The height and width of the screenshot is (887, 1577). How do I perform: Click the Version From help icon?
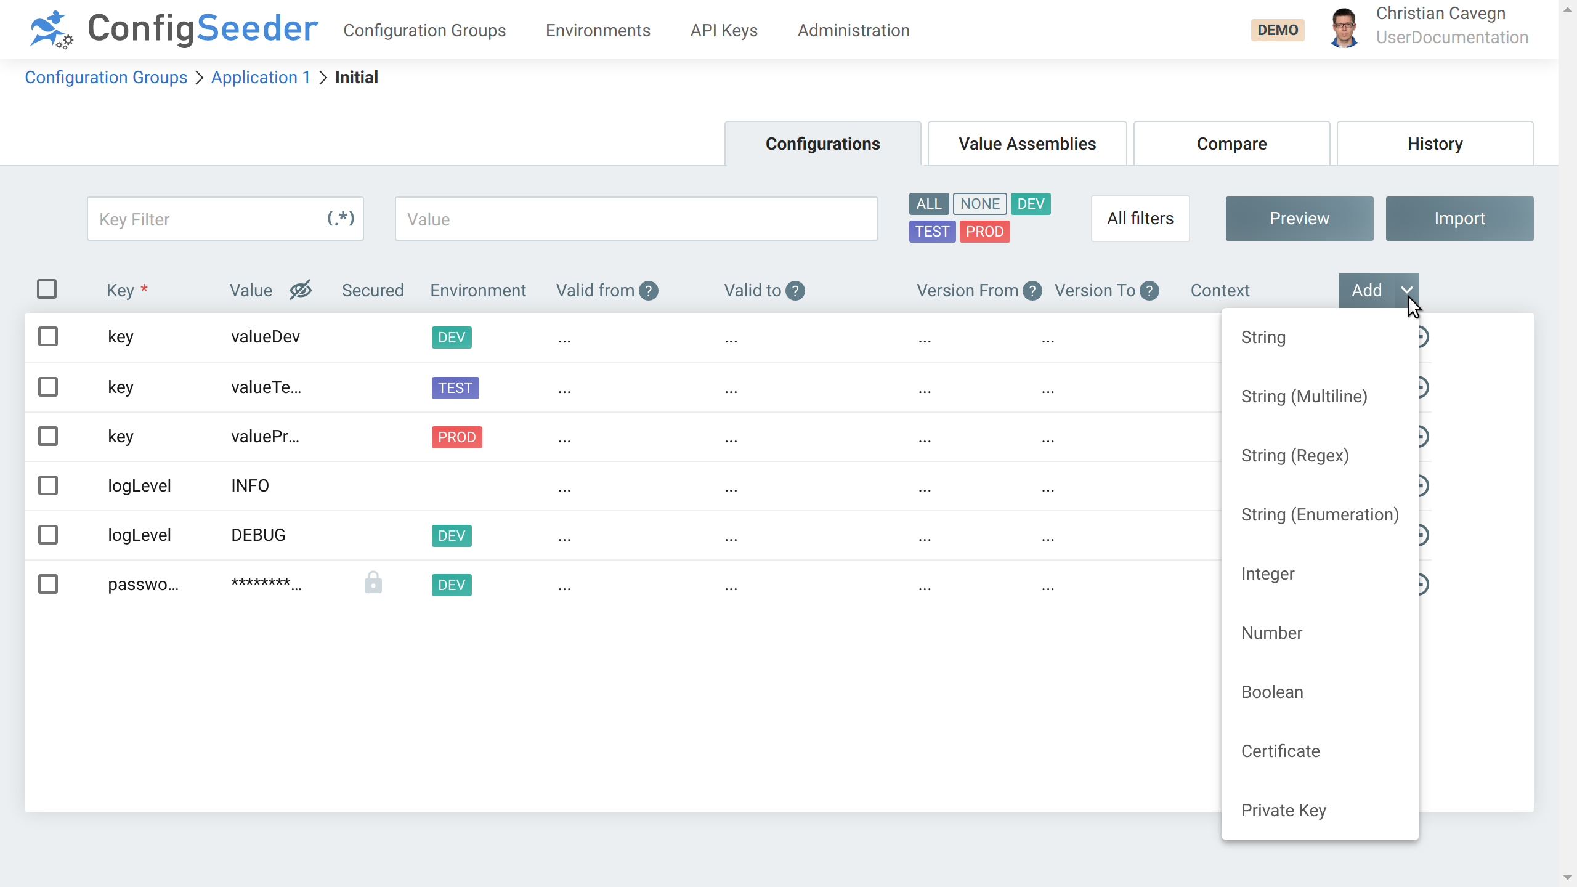click(1032, 290)
